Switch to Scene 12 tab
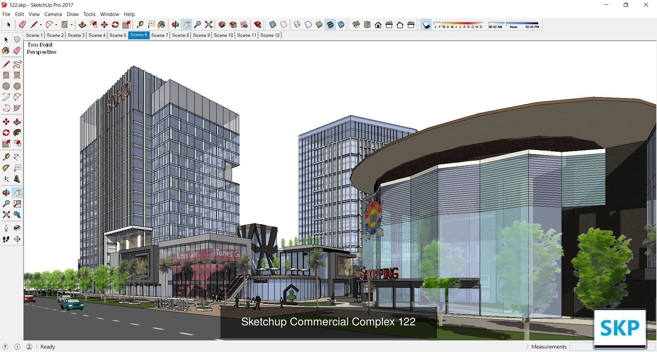The width and height of the screenshot is (657, 352). (x=270, y=35)
